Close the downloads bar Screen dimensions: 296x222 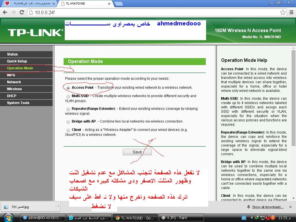click(x=291, y=207)
